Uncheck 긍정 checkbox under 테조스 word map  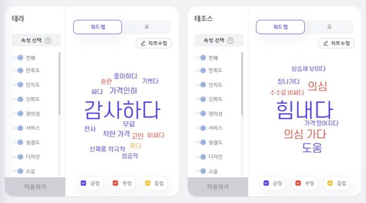pos(266,183)
